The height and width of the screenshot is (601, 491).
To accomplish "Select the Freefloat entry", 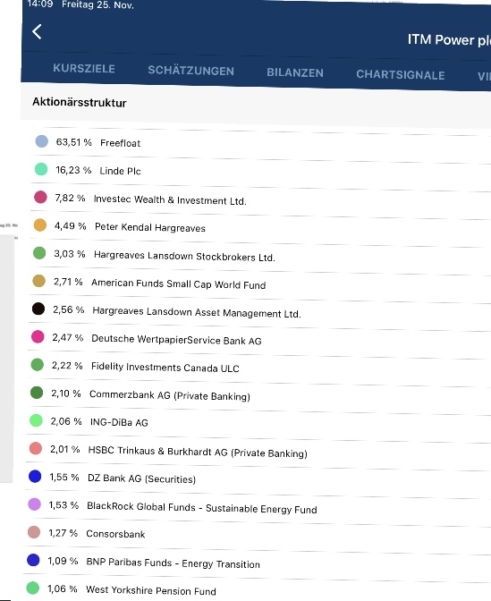I will tap(121, 143).
